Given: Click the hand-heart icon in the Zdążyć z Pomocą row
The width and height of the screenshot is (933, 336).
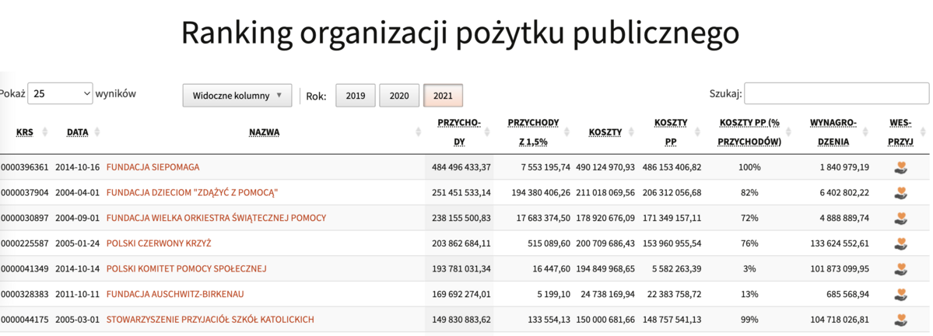Looking at the screenshot, I should [901, 192].
